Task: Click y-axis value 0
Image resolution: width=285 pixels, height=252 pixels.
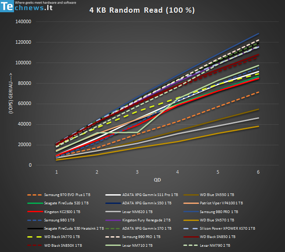Action: tap(30, 165)
